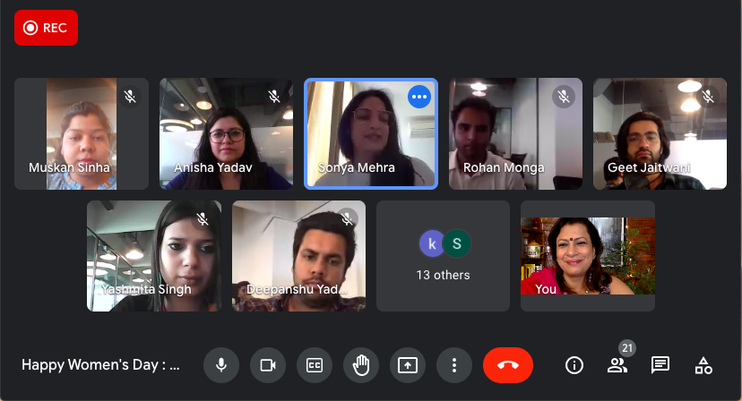The width and height of the screenshot is (742, 401).
Task: Open the 13 others tile
Action: 443,256
